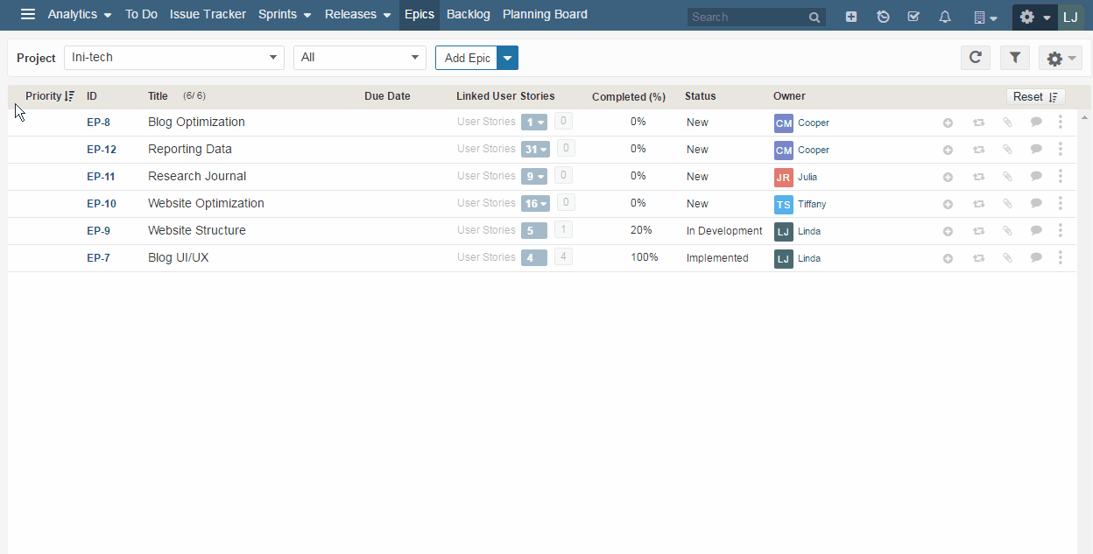Open owner Tiffany's profile link
Screen dimensions: 1093x554
[812, 204]
